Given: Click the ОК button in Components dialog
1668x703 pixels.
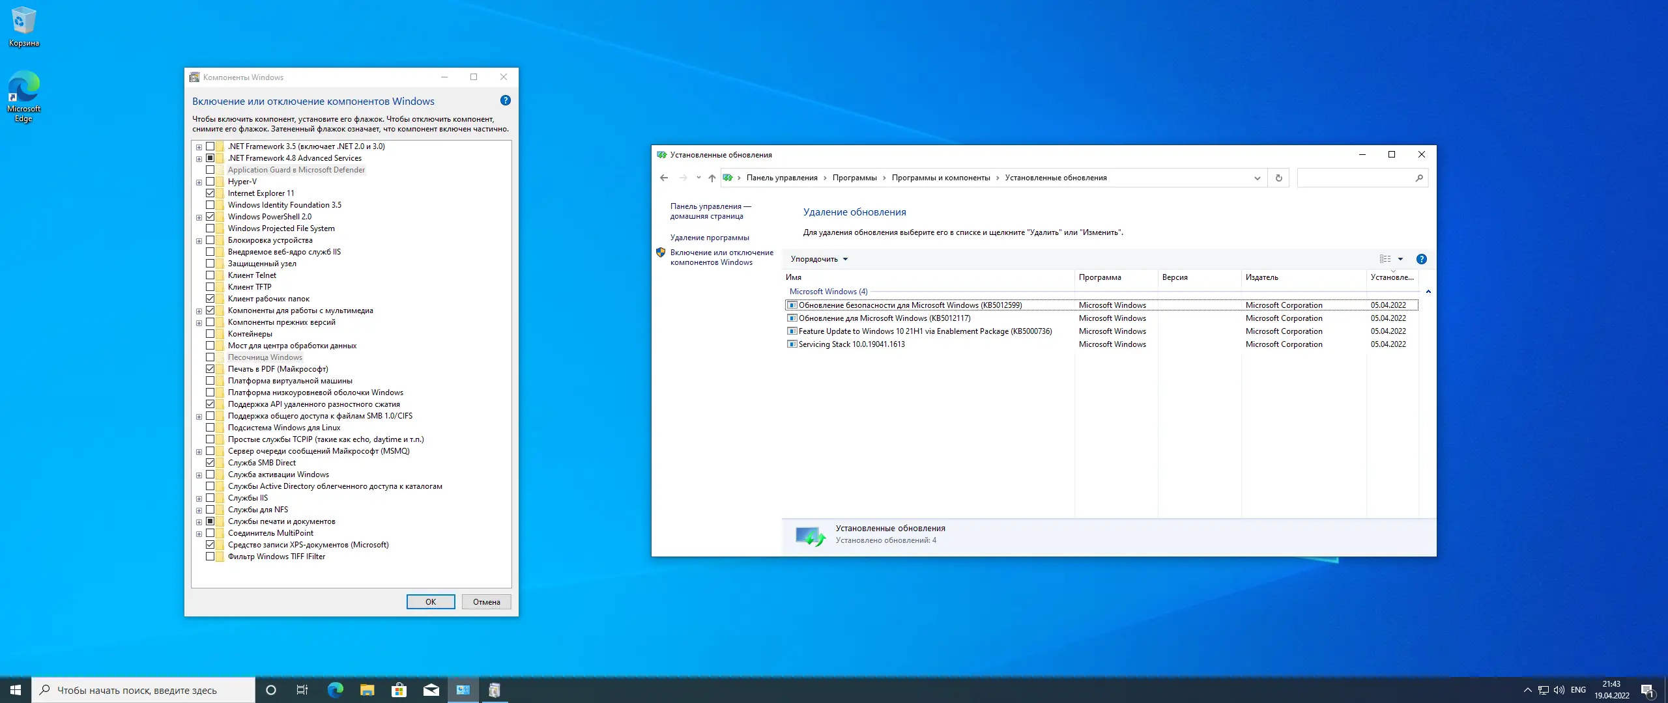Looking at the screenshot, I should click(431, 602).
